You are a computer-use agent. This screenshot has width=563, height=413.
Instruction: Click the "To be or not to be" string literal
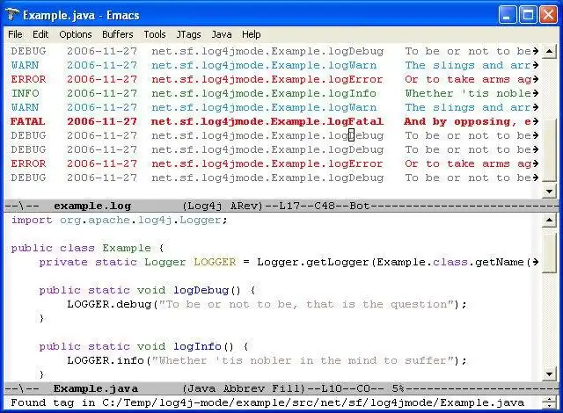pos(307,304)
